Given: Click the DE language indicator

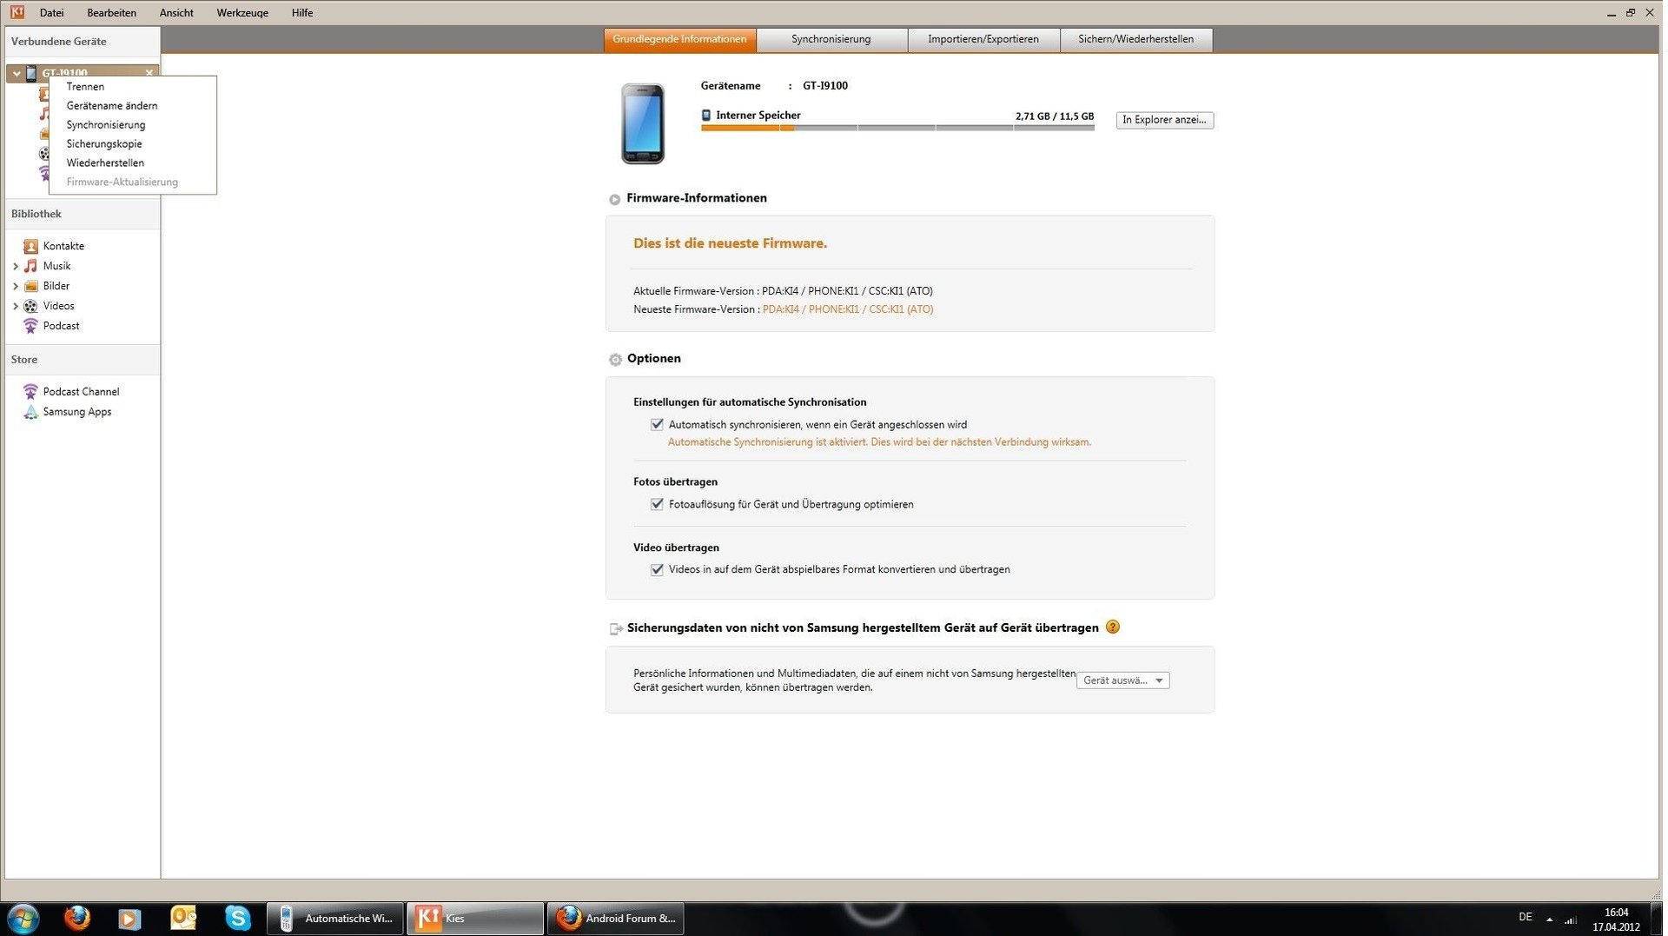Looking at the screenshot, I should click(x=1526, y=918).
